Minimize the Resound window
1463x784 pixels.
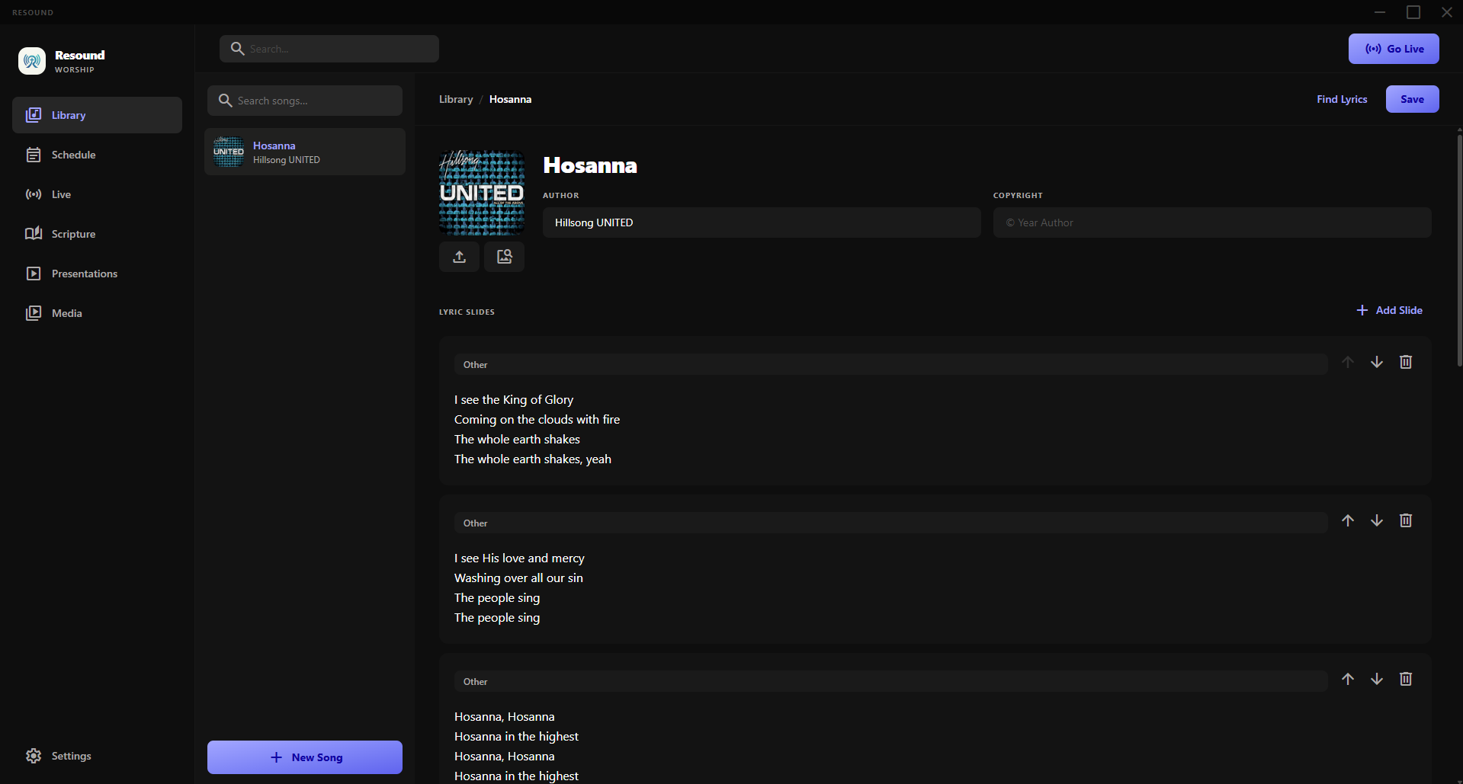click(1380, 12)
